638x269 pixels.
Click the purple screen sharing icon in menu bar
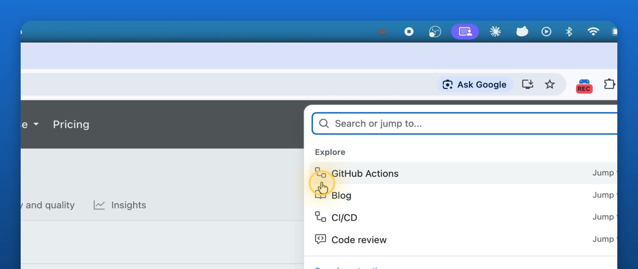[x=465, y=31]
